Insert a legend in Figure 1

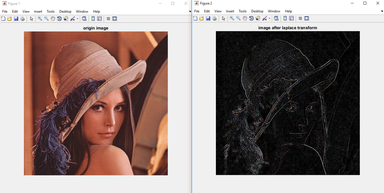click(x=99, y=19)
